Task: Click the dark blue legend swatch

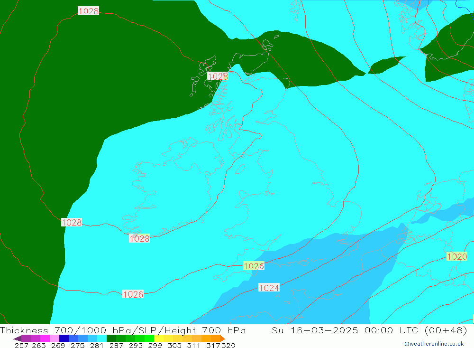Action: click(64, 339)
